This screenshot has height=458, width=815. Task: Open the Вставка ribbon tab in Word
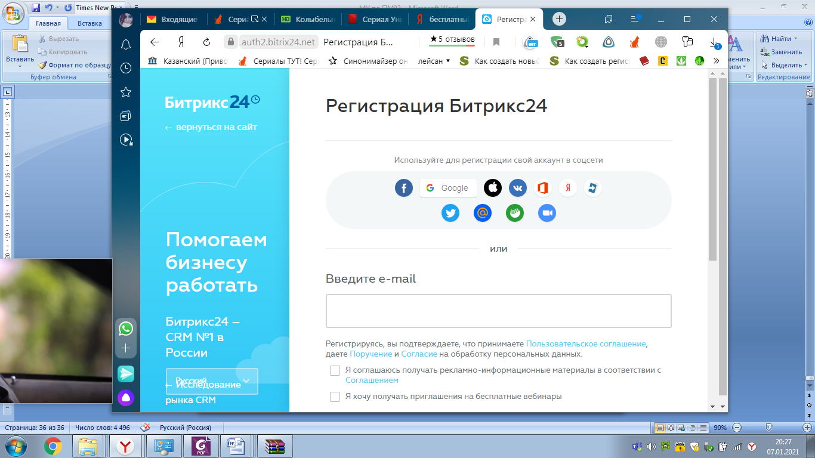(x=89, y=23)
